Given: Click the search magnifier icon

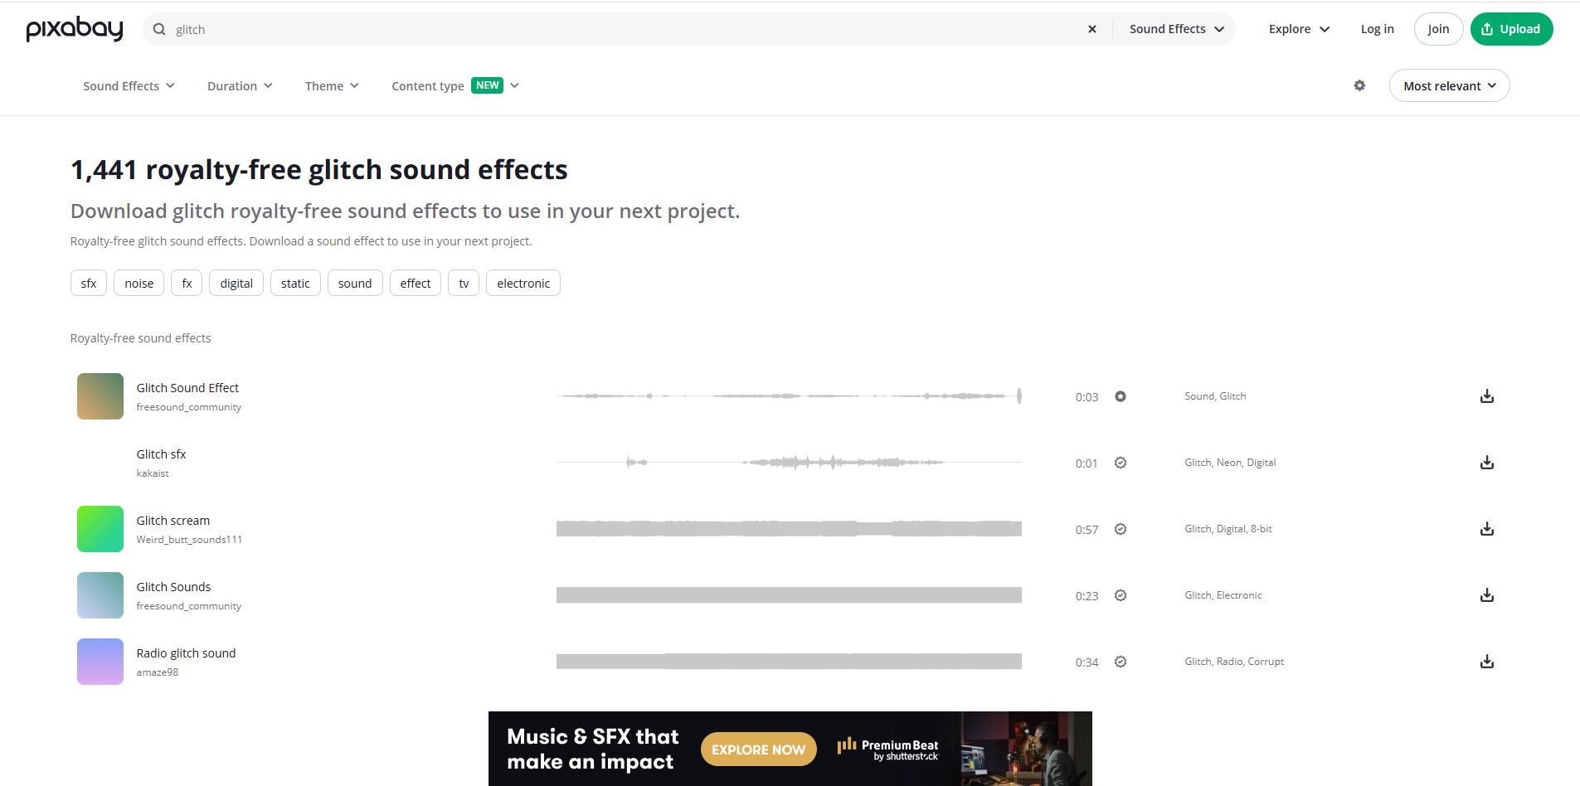Looking at the screenshot, I should click(158, 28).
